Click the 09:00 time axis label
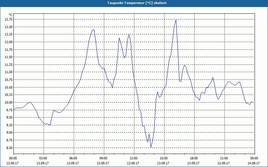This screenshot has width=268, height=167. 103,158
